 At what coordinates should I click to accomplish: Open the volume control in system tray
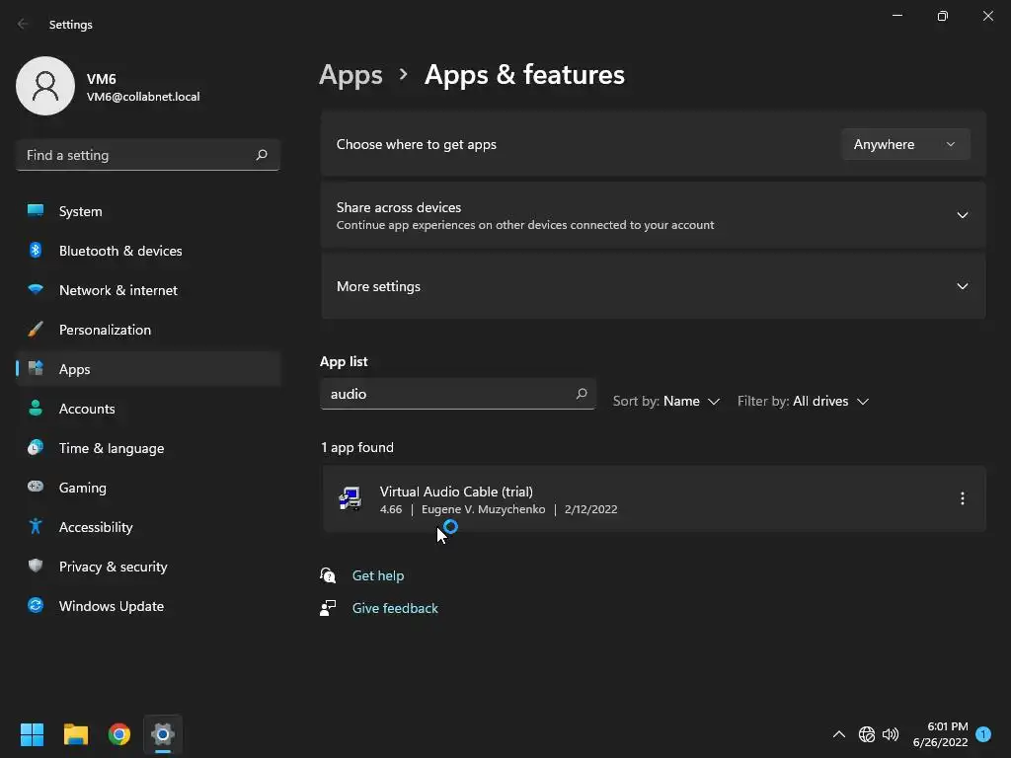[x=891, y=734]
